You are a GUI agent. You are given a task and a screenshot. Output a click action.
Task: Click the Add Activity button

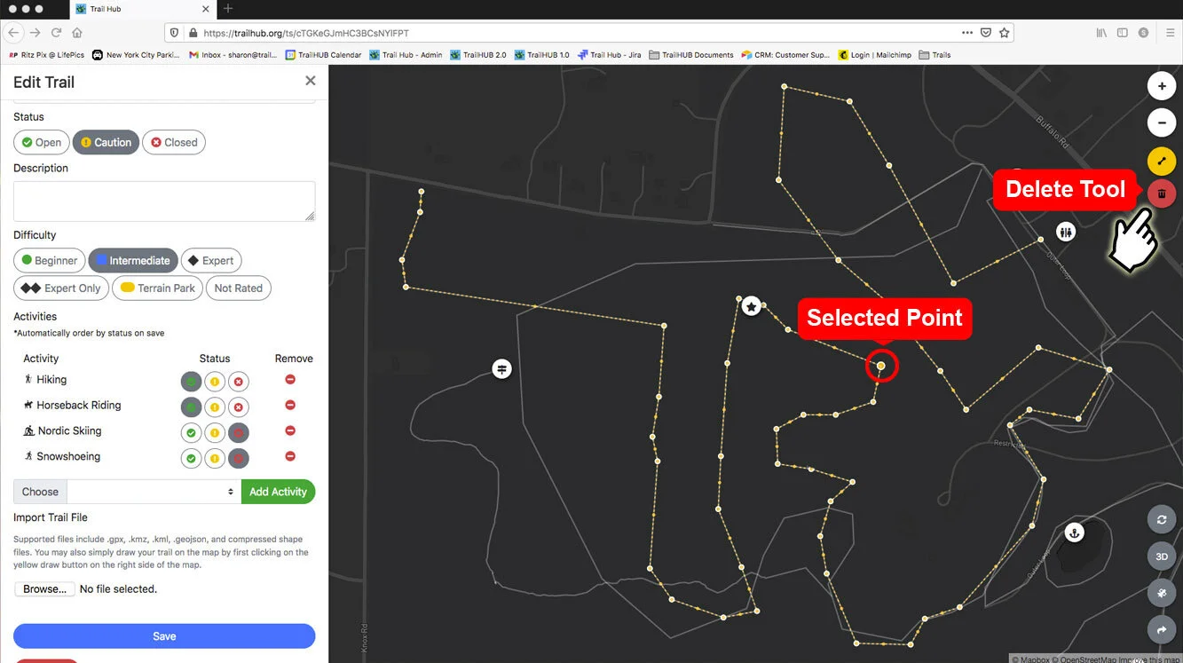(278, 492)
